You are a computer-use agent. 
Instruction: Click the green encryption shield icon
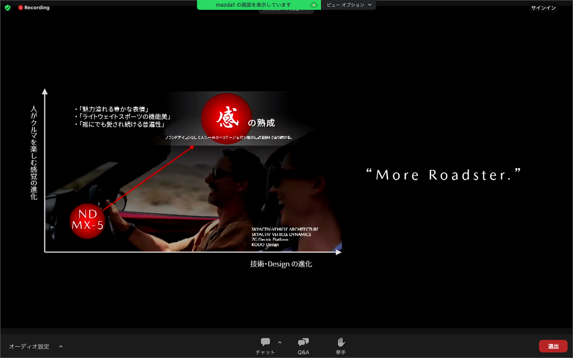(8, 7)
